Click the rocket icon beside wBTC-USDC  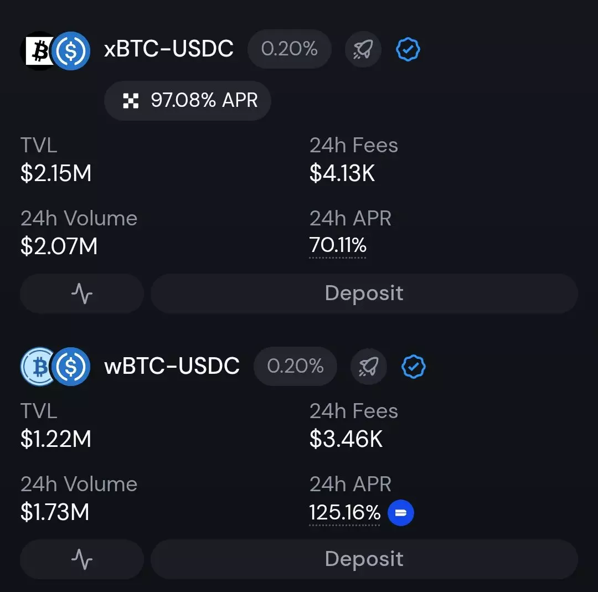368,367
